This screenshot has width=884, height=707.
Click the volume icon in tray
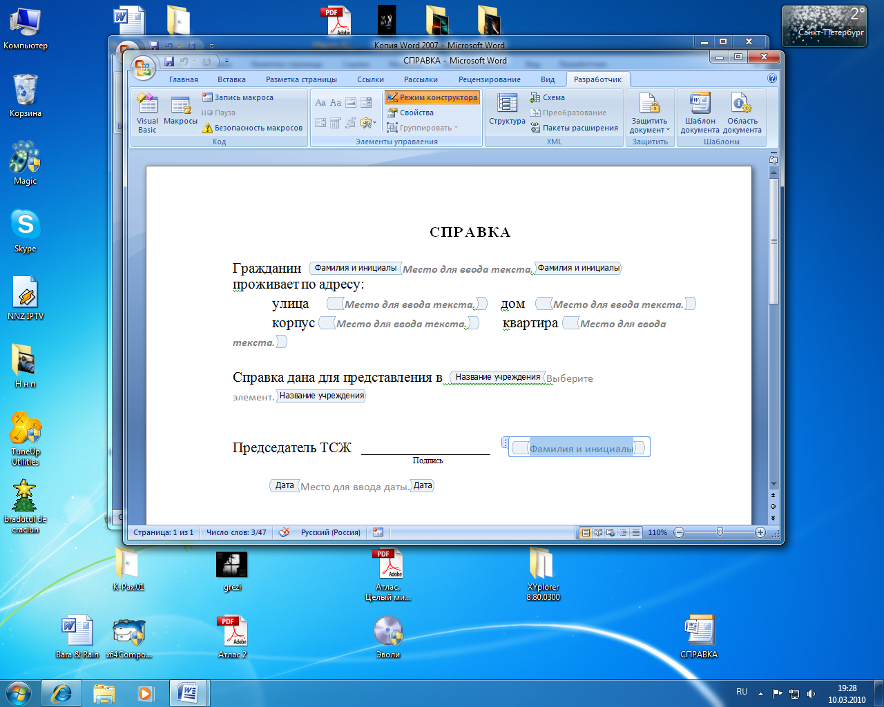(811, 693)
